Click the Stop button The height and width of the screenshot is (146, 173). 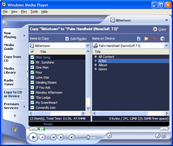42,137
